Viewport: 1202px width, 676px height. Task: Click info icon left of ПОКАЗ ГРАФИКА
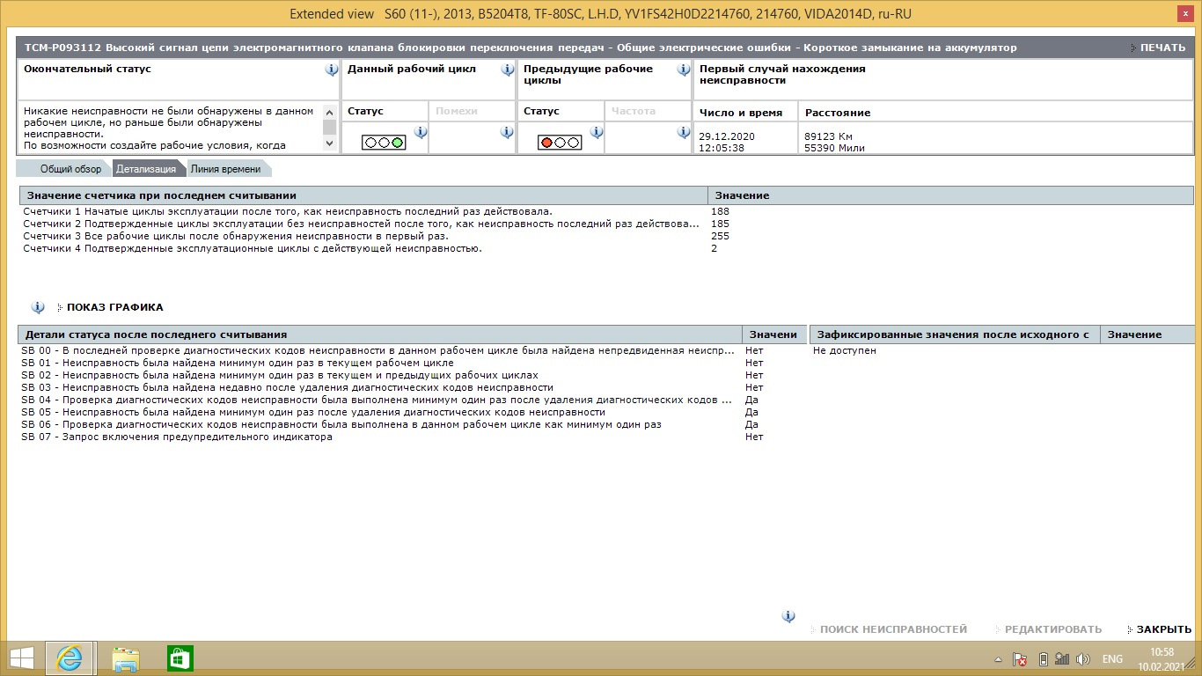point(38,307)
